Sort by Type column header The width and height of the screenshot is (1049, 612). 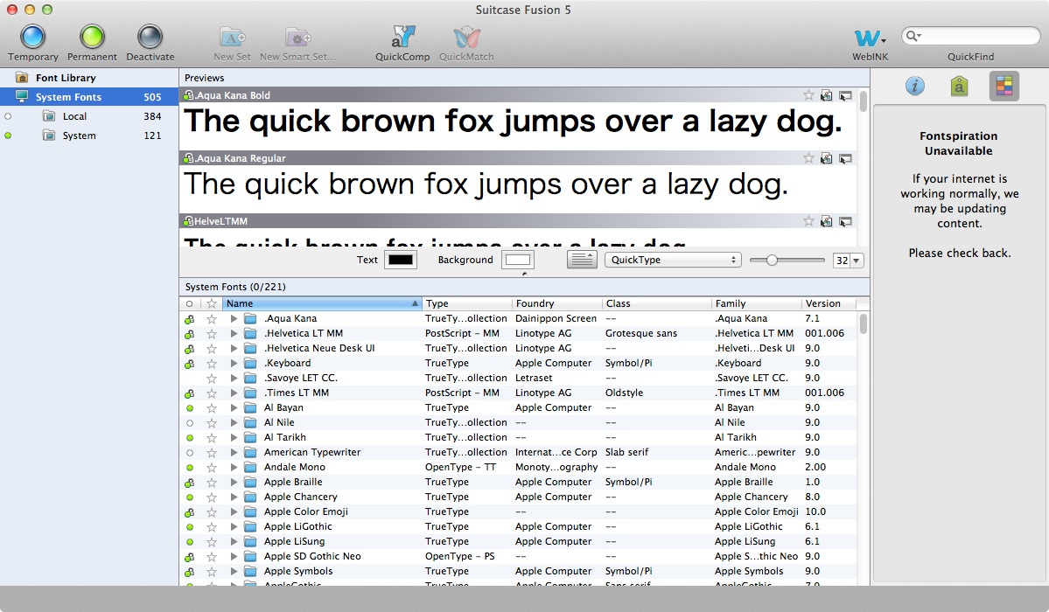click(x=467, y=303)
